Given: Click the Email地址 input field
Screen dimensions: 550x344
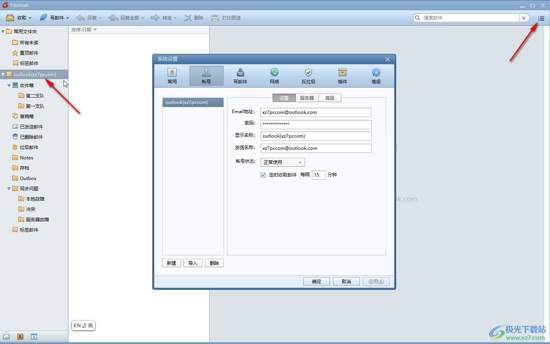Looking at the screenshot, I should point(316,112).
